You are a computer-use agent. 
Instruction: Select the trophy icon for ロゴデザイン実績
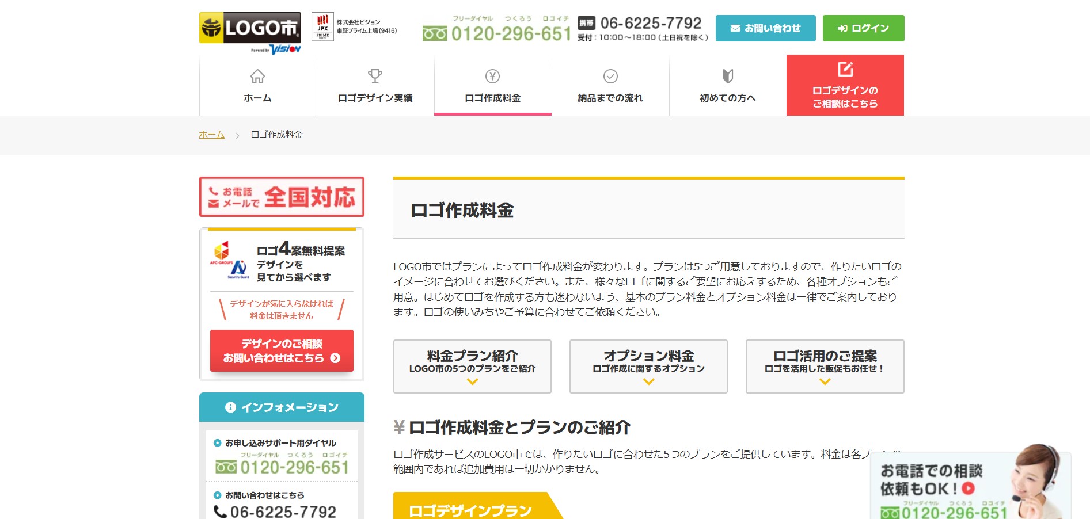[375, 75]
